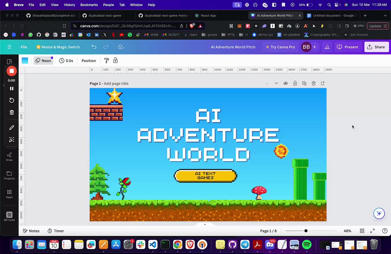Open the Apps panel in sidebar
391x254 pixels.
[x=9, y=194]
